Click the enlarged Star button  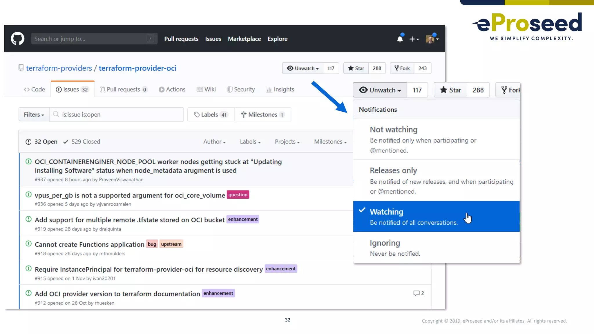pyautogui.click(x=450, y=90)
